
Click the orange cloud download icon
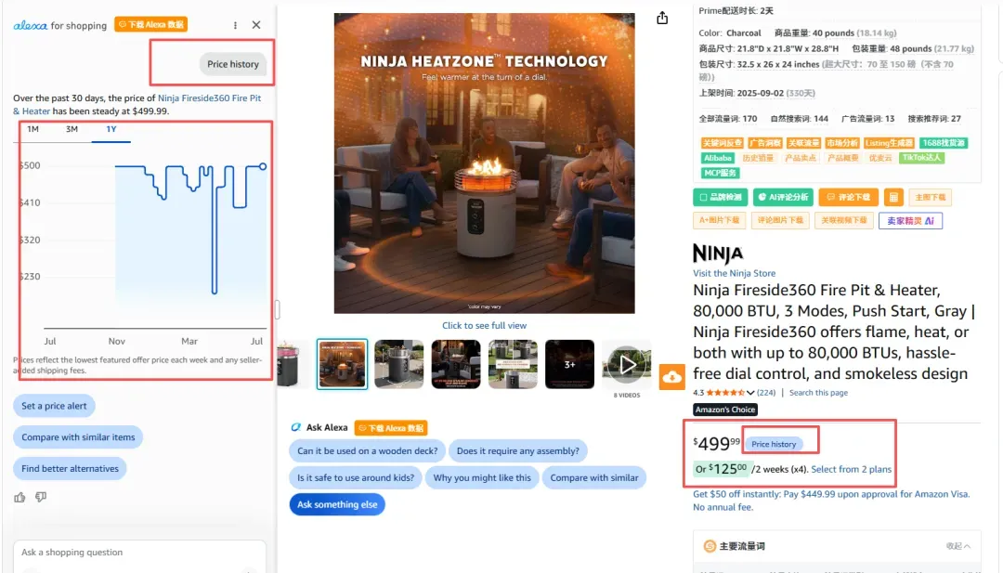(671, 377)
